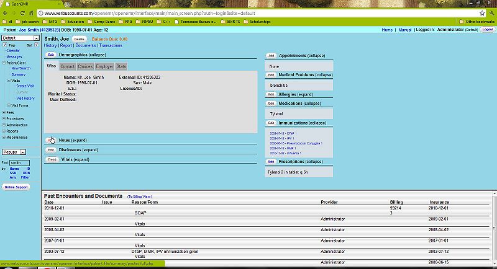Open the Manual link in header

405,30
